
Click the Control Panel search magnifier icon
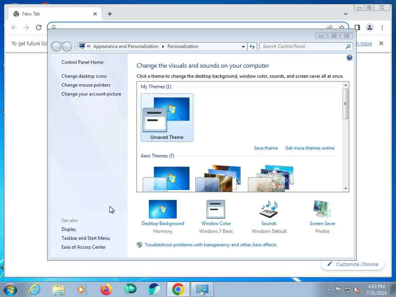click(348, 46)
